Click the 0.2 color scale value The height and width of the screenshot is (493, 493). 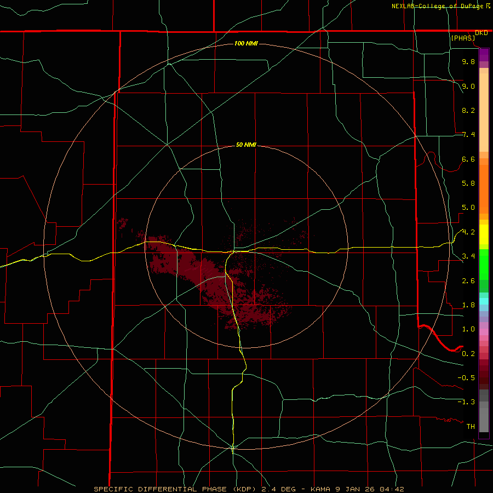tap(468, 354)
